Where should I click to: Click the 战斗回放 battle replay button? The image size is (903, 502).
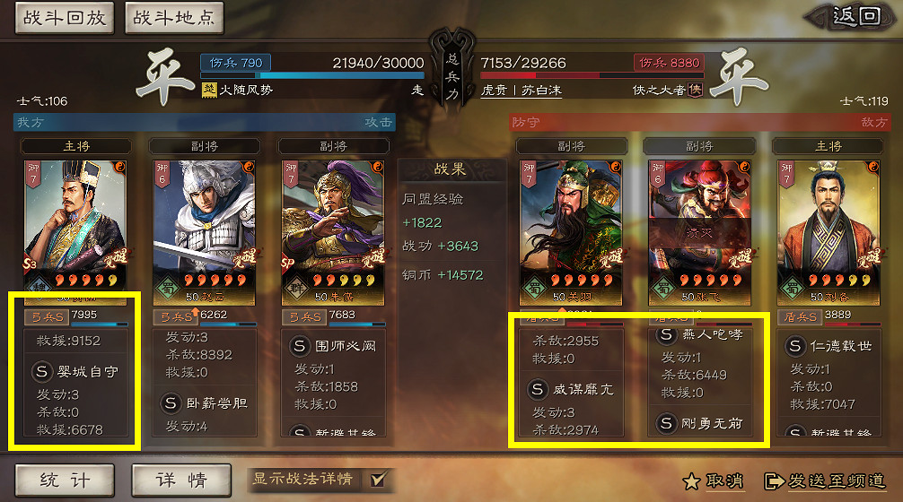pos(65,18)
